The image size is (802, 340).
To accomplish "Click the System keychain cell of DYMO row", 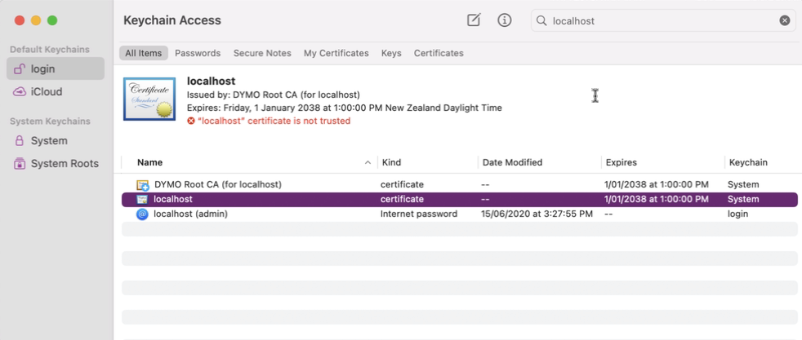I will coord(743,184).
